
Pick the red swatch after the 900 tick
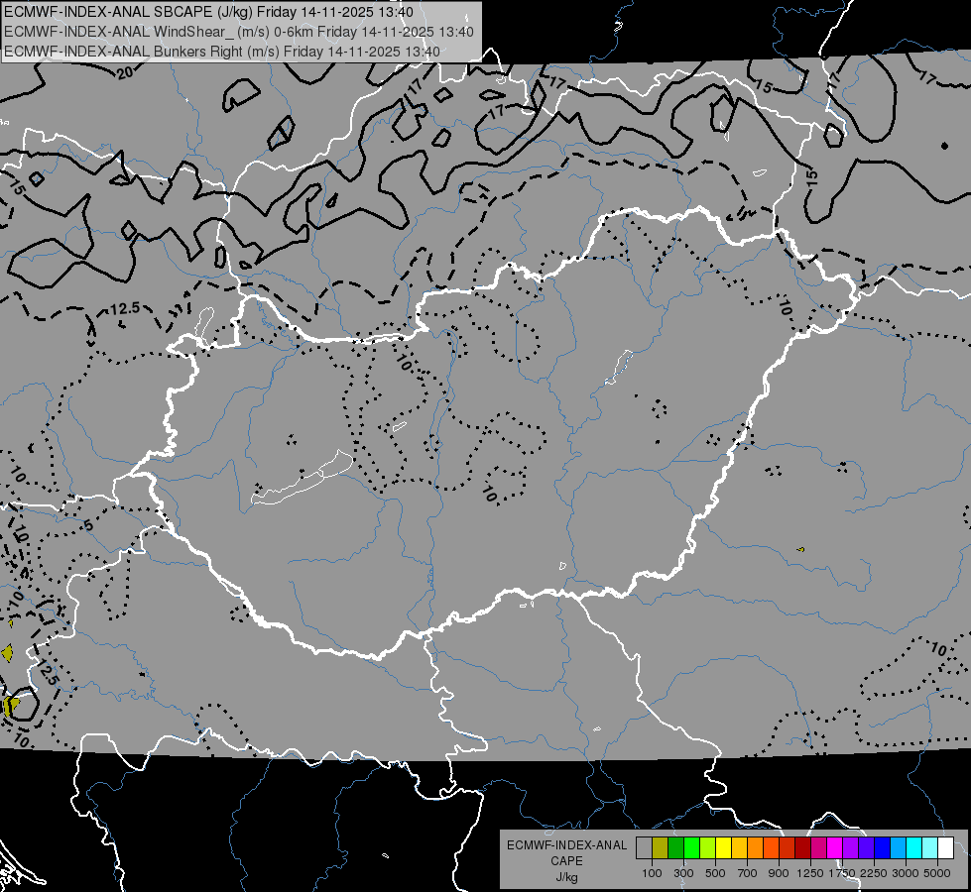[788, 847]
